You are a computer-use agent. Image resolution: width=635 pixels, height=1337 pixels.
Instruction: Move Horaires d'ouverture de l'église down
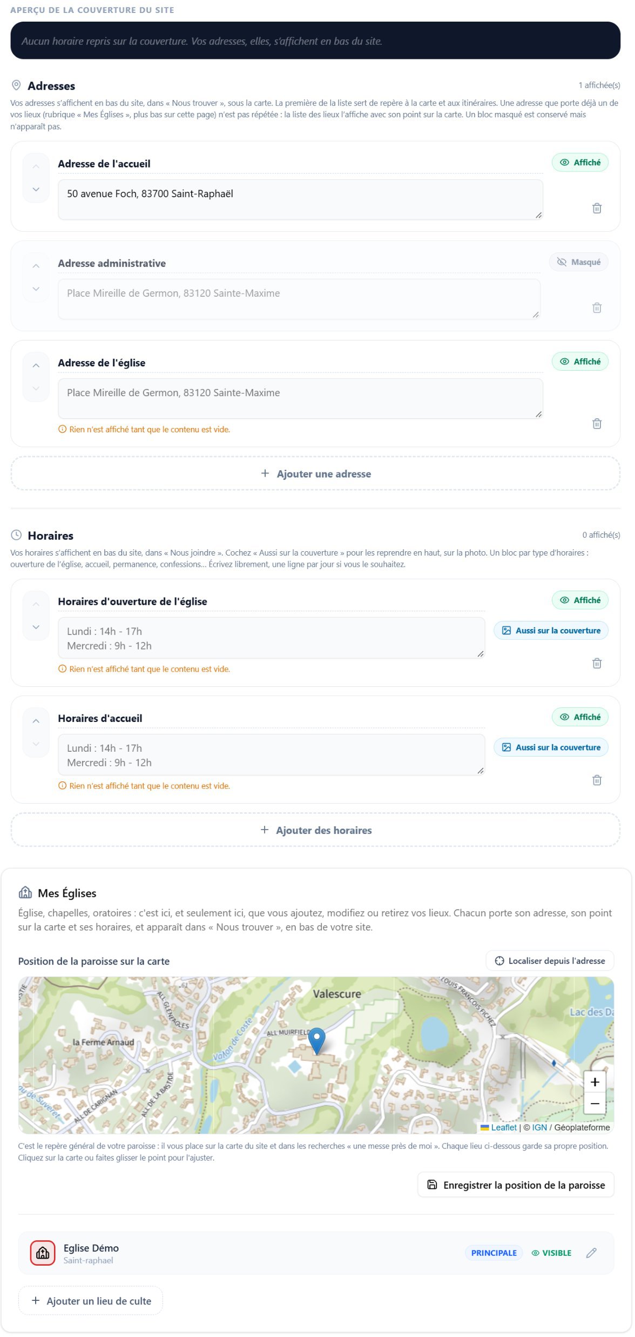[x=36, y=628]
